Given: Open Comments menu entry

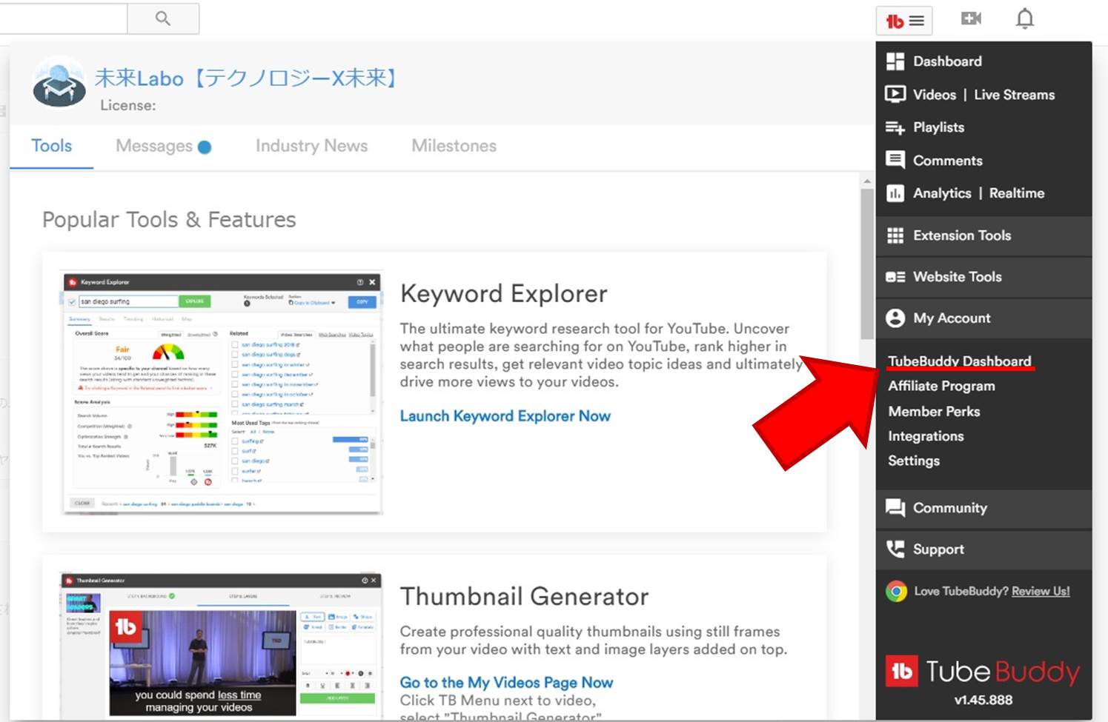Looking at the screenshot, I should point(948,161).
